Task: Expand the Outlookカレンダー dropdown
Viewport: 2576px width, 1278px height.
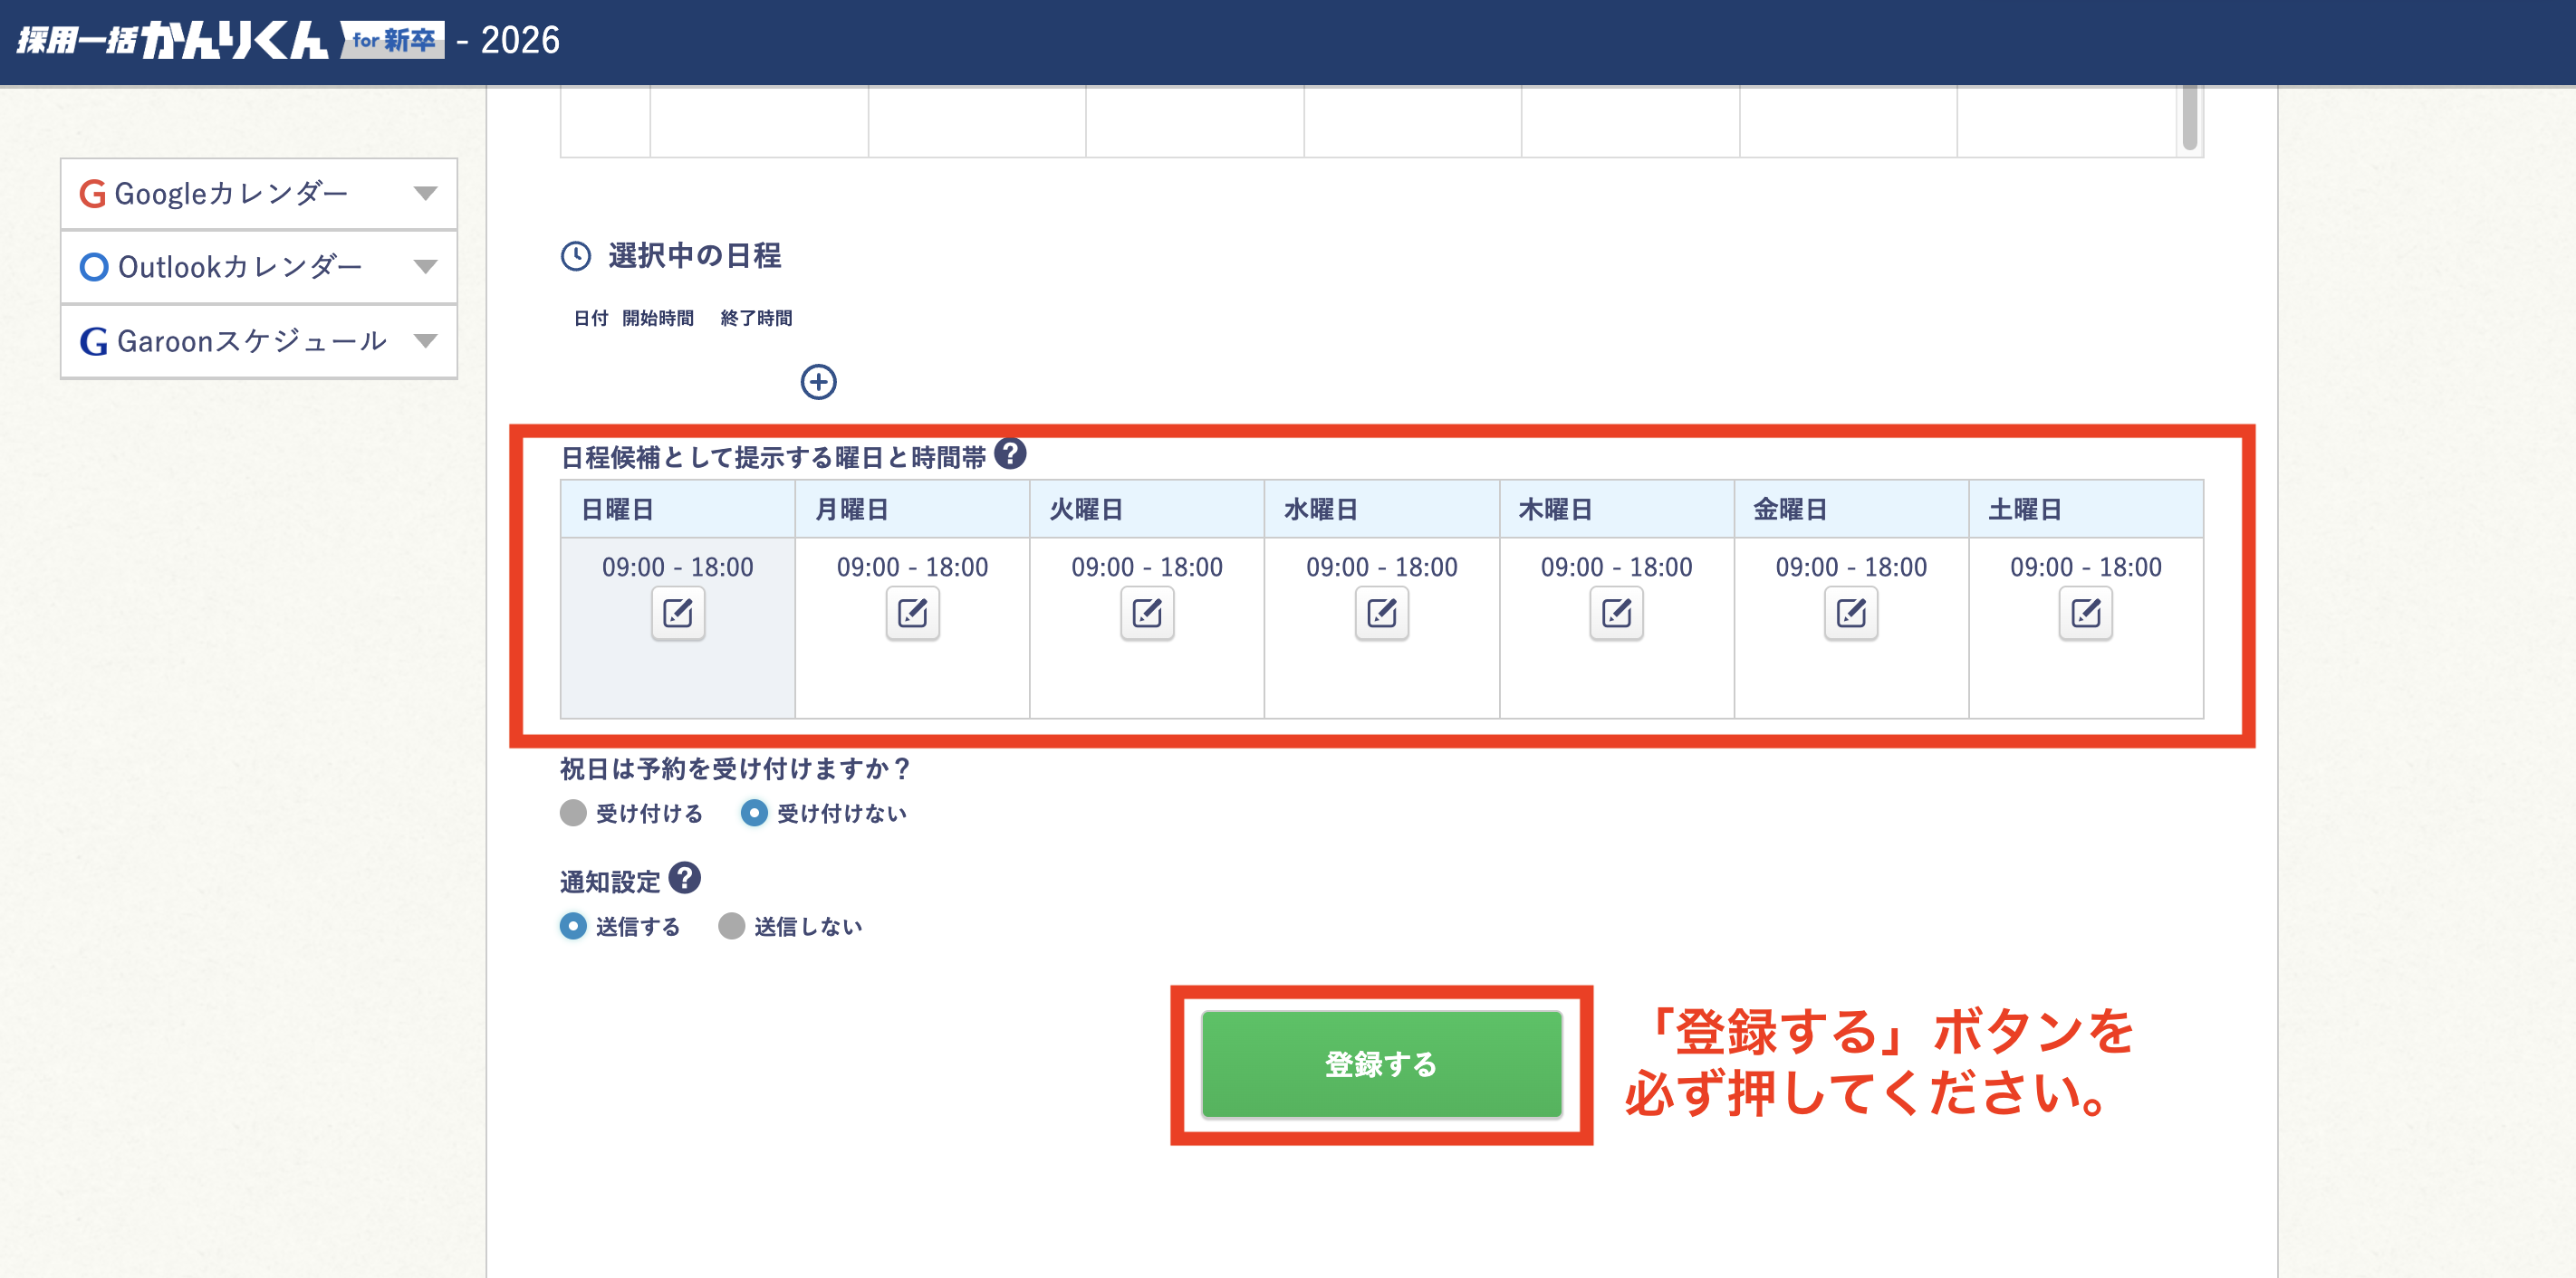Action: coord(427,267)
